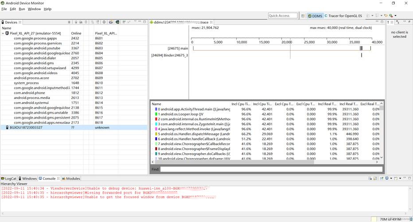Open the Display Selected Console dropdown arrow
413x222 pixels.
click(x=391, y=178)
